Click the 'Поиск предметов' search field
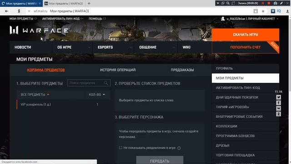The image size is (291, 164). (89, 83)
